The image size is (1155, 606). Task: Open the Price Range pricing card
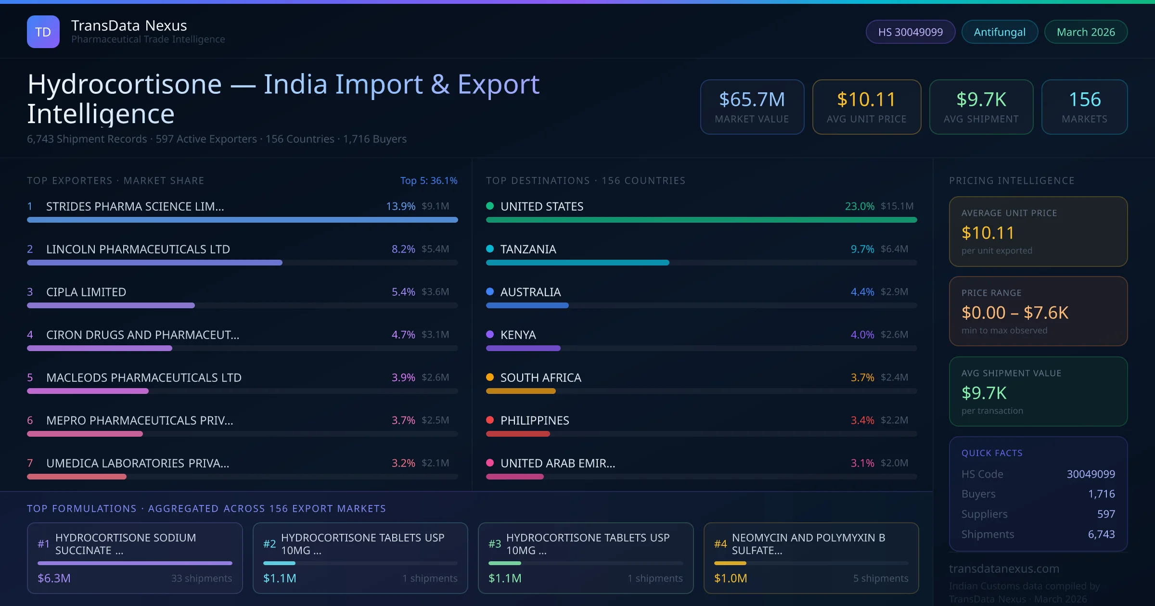(x=1038, y=311)
